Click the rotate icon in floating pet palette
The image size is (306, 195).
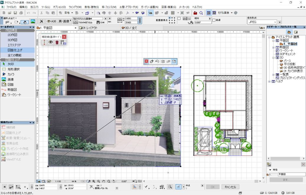pos(157,61)
